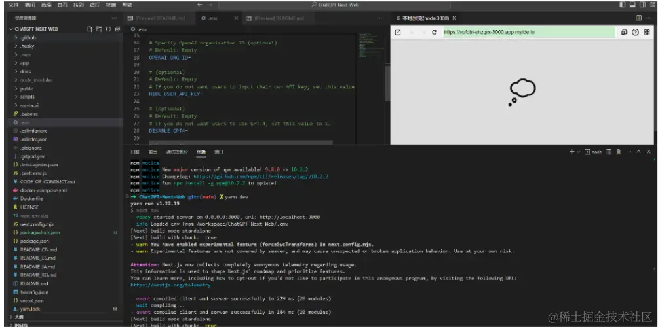Toggle bottom panel layout icon
Image resolution: width=658 pixels, height=329 pixels.
coord(632,5)
